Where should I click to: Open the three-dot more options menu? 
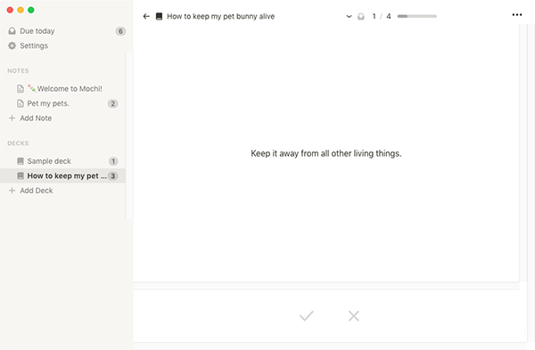(517, 14)
